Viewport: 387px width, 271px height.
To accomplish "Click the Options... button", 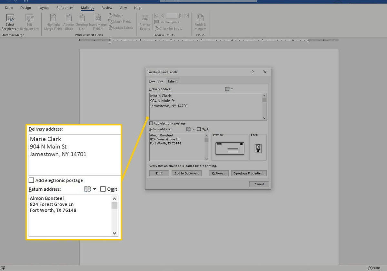I will pos(219,173).
